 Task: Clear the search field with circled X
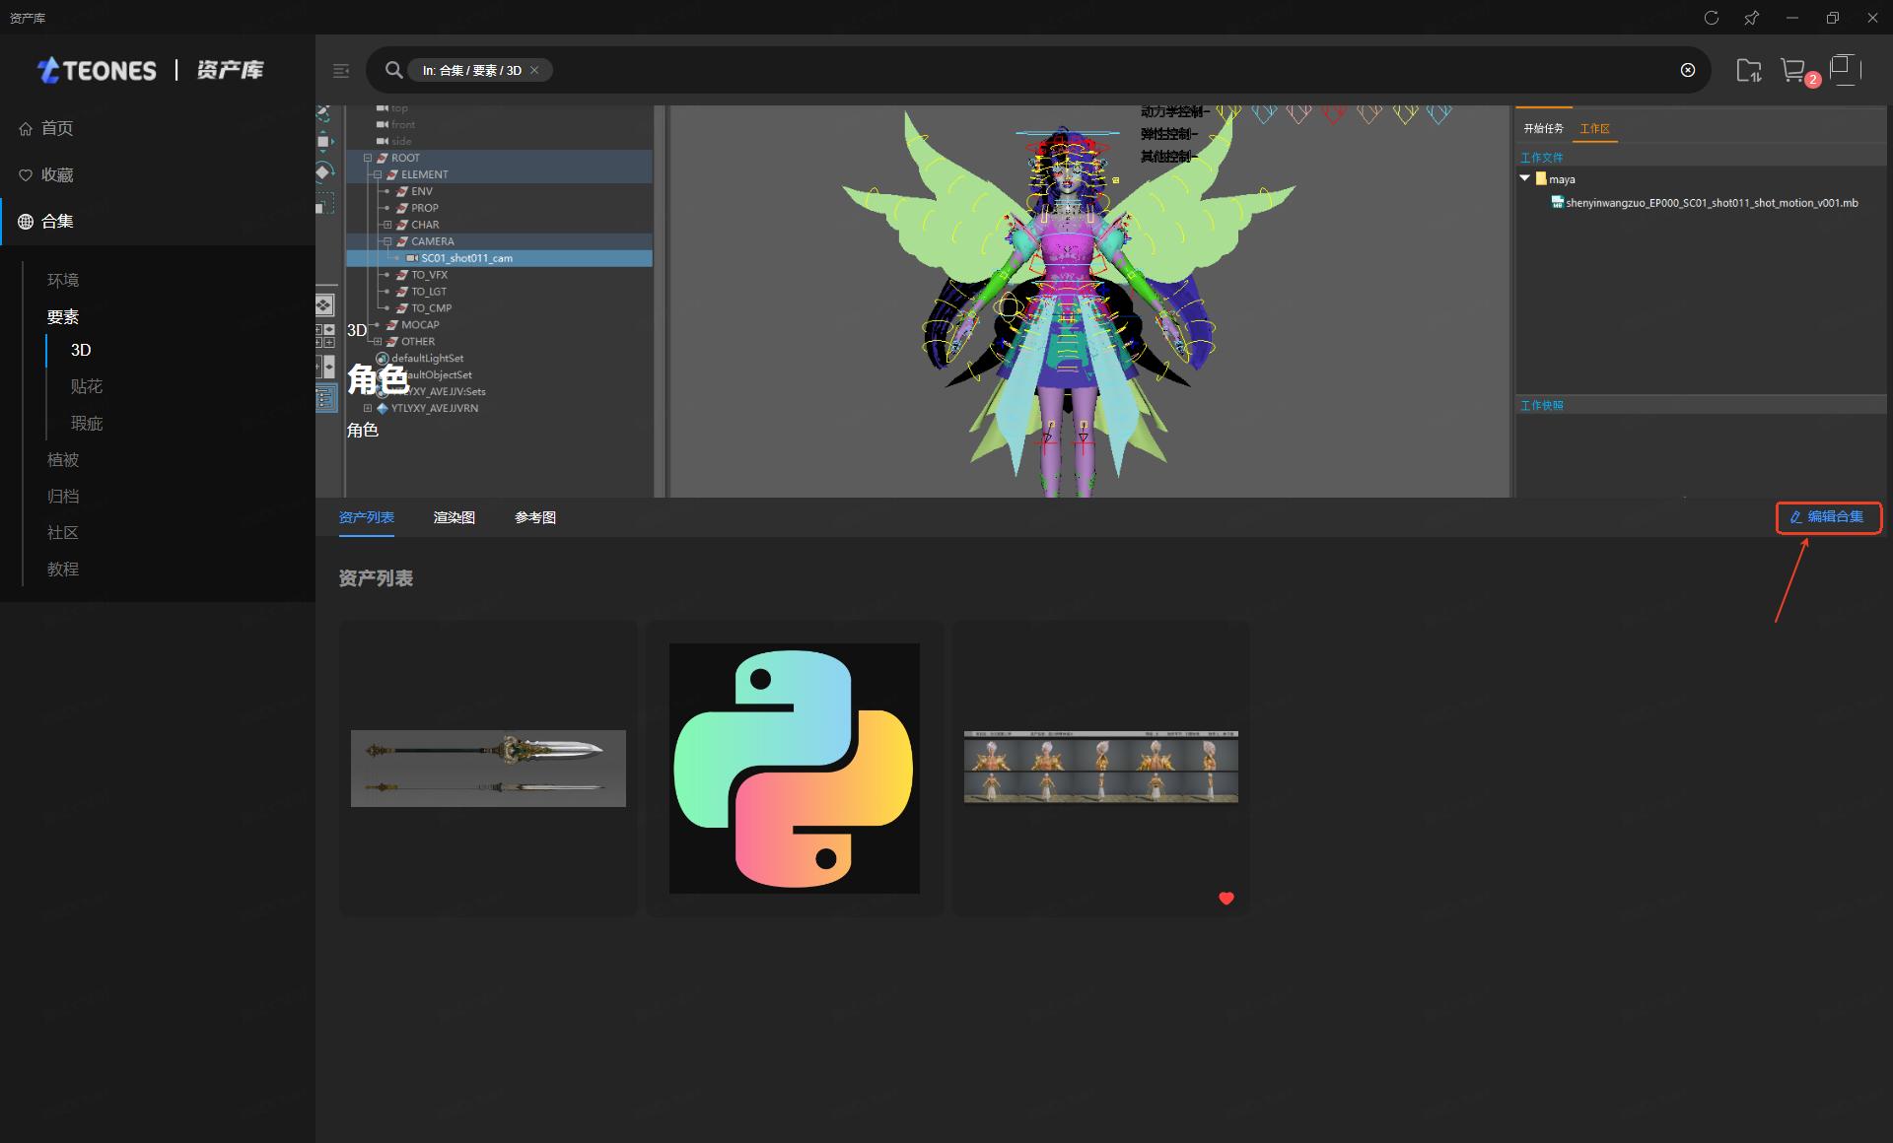click(1688, 70)
